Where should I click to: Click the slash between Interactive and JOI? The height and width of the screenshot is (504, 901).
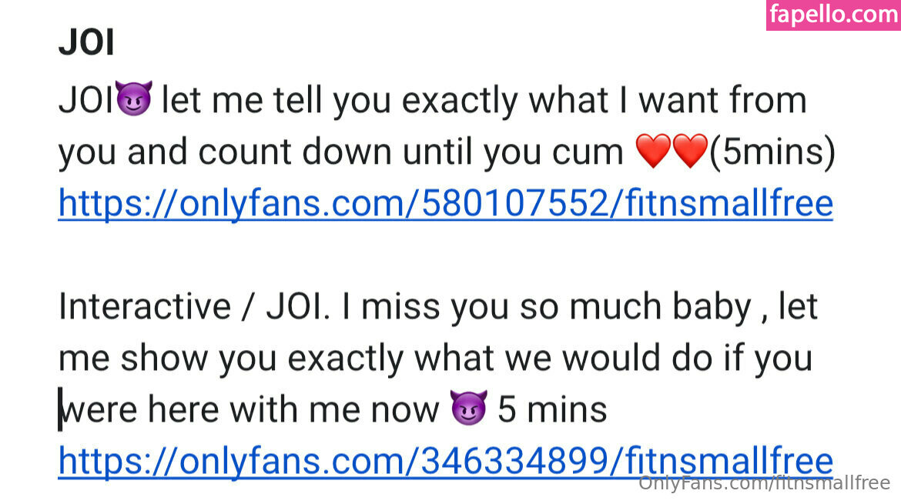[x=248, y=307]
